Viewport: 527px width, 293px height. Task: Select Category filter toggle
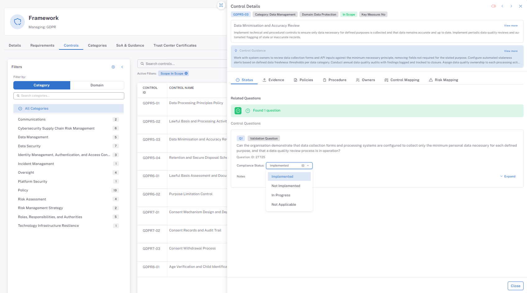point(42,85)
